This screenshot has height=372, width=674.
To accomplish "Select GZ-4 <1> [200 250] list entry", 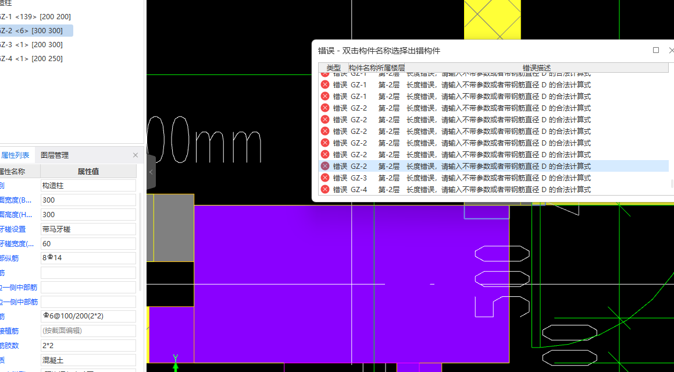I will pyautogui.click(x=31, y=59).
